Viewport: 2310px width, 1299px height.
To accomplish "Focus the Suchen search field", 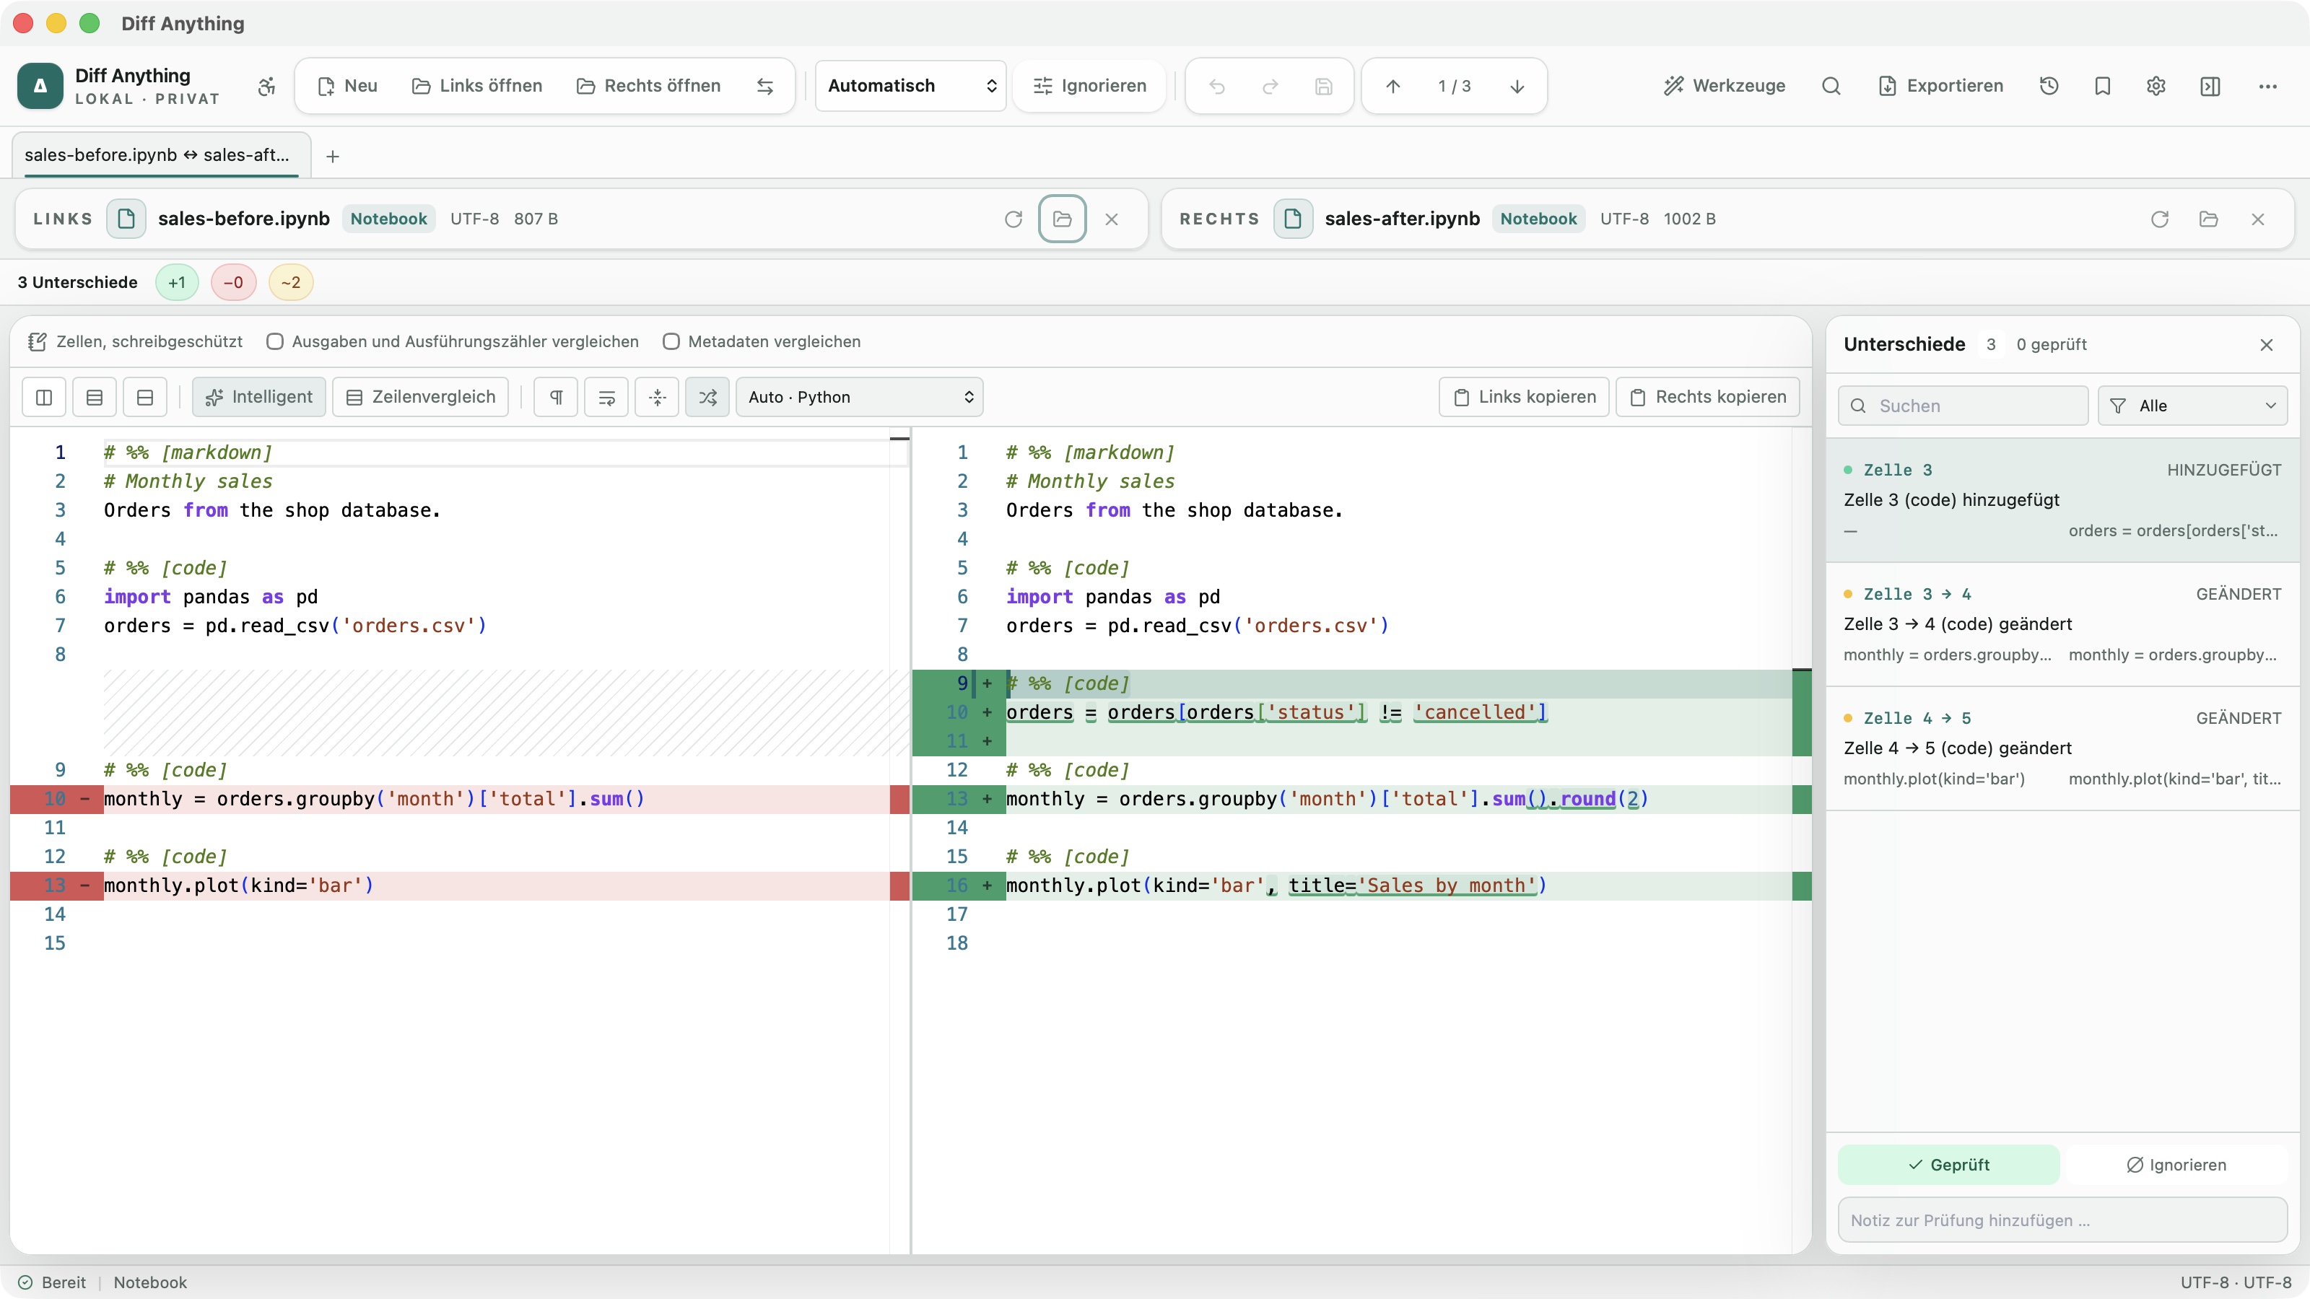I will pos(1963,406).
